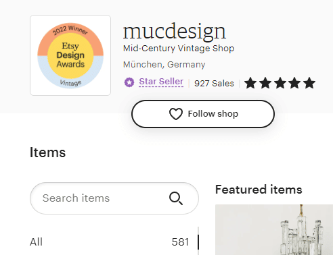
Task: Follow the mucdesign shop
Action: [203, 114]
